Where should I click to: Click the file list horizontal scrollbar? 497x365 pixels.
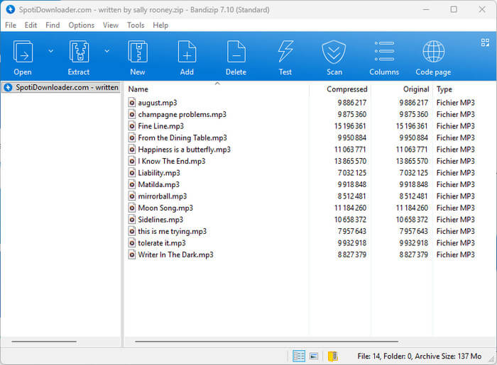[266, 342]
